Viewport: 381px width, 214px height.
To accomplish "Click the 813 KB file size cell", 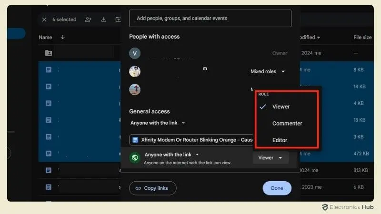I will coord(361,170).
